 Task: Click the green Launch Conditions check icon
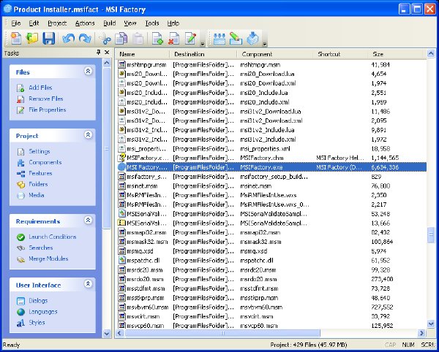20,237
